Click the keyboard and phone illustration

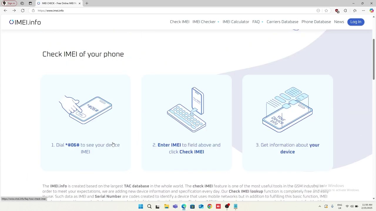[x=187, y=110]
